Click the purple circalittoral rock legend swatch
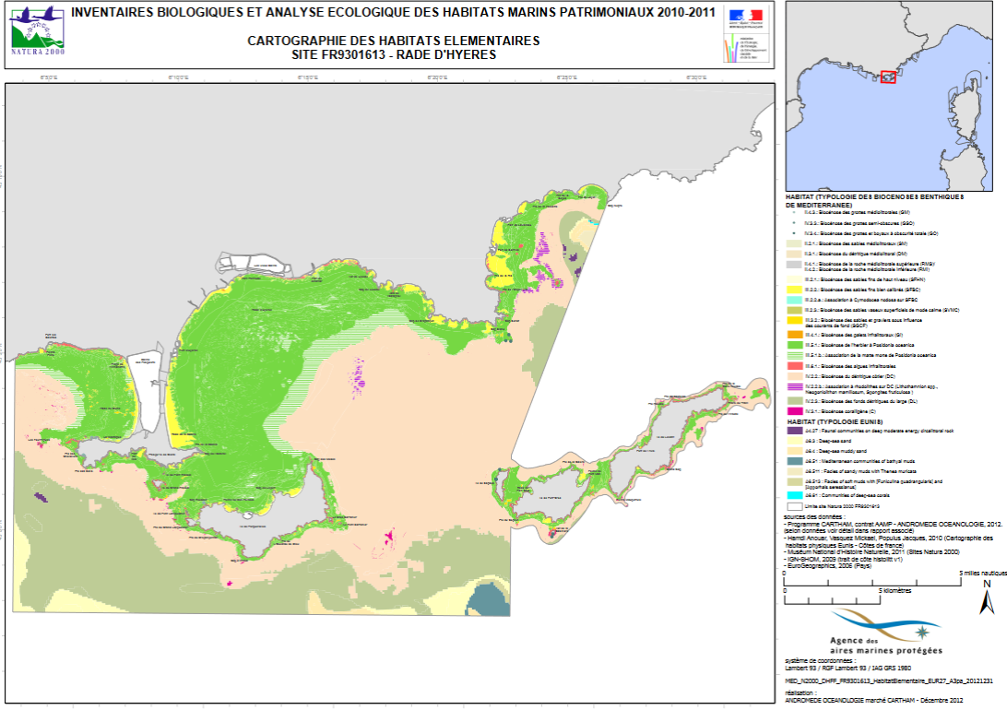1007x710 pixels. click(793, 430)
